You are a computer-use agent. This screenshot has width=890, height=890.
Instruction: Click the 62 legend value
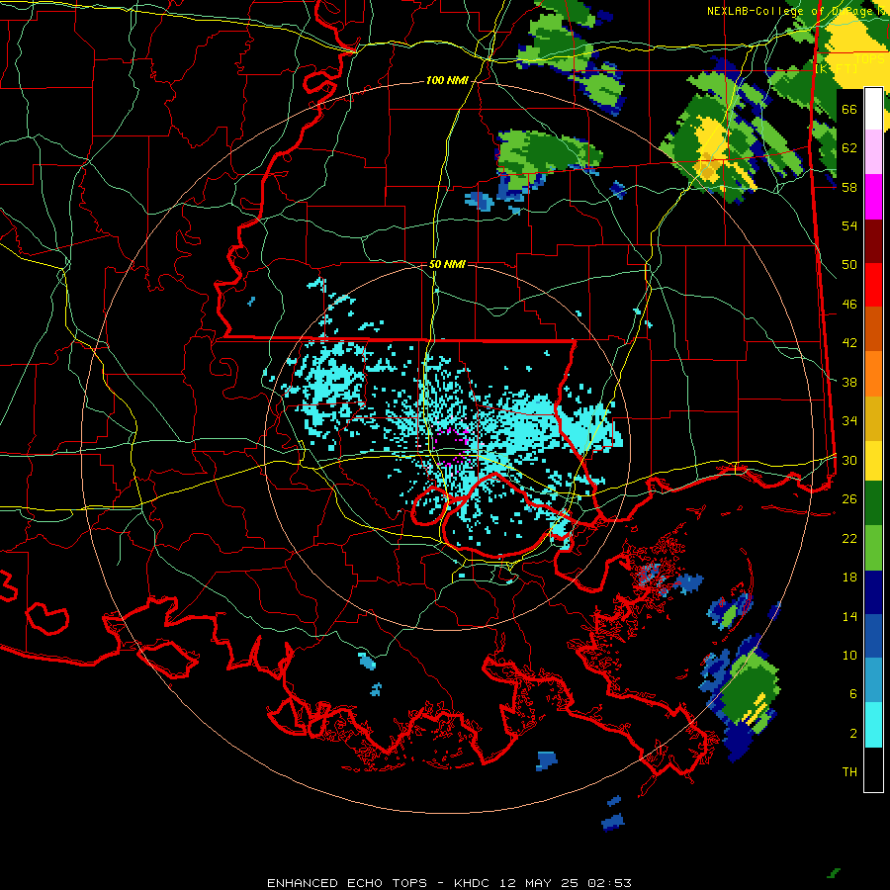pos(849,147)
